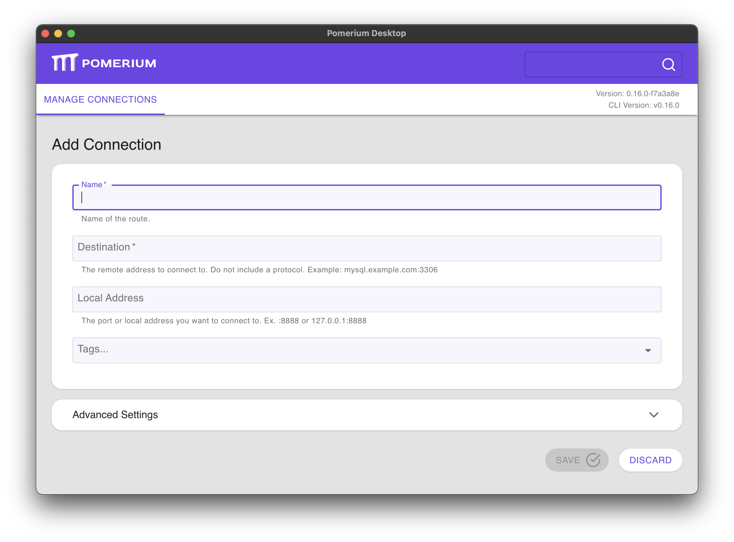Open the Tags dropdown arrow

[x=648, y=350]
